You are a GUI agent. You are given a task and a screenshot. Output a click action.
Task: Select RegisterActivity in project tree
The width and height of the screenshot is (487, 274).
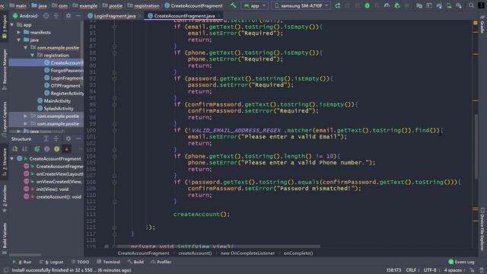point(64,93)
